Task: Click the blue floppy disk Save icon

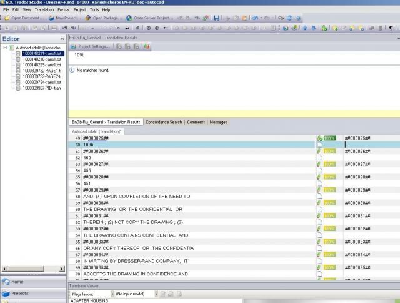Action: click(x=217, y=18)
